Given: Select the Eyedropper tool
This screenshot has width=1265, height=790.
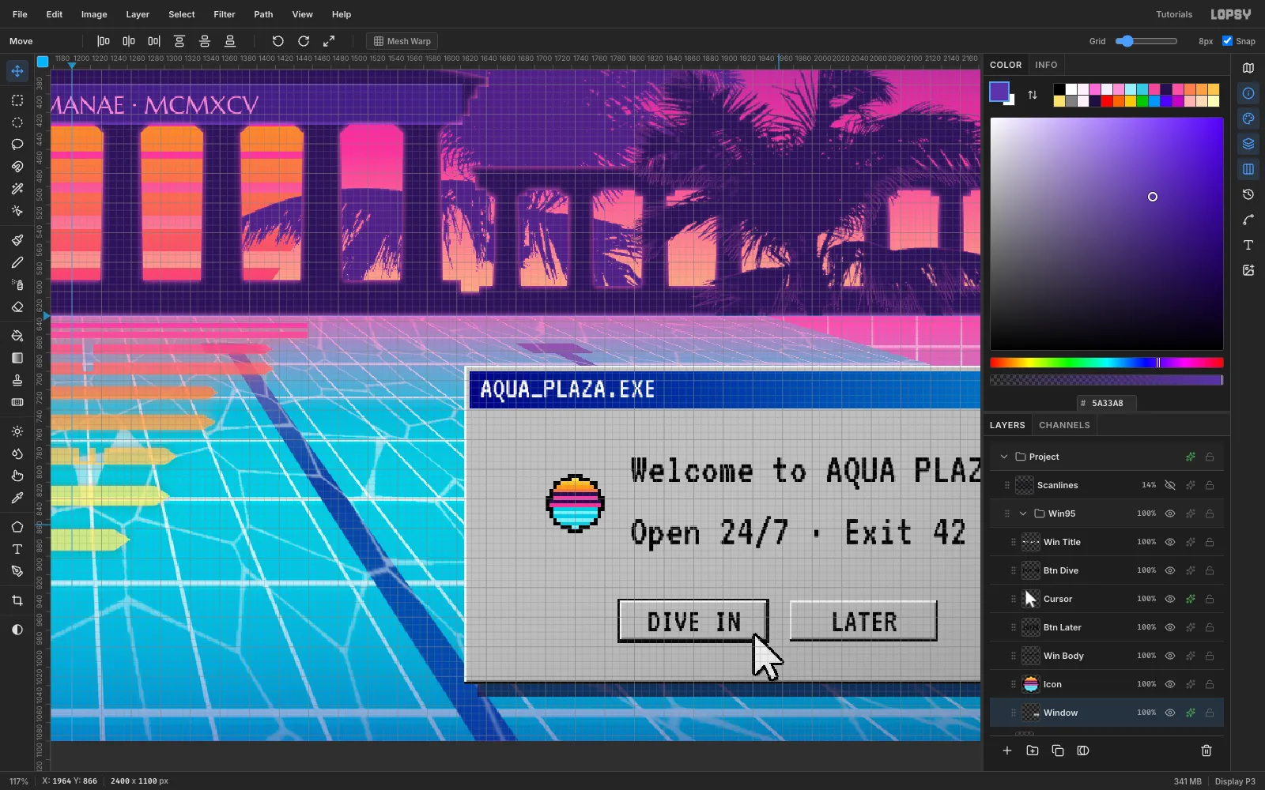Looking at the screenshot, I should tap(17, 498).
